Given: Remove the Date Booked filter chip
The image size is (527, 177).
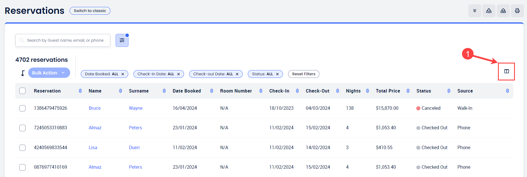Looking at the screenshot, I should pyautogui.click(x=123, y=74).
